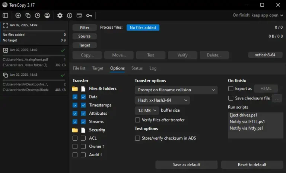Open the history clock icon
Image resolution: width=286 pixels, height=173 pixels.
[x=38, y=16]
